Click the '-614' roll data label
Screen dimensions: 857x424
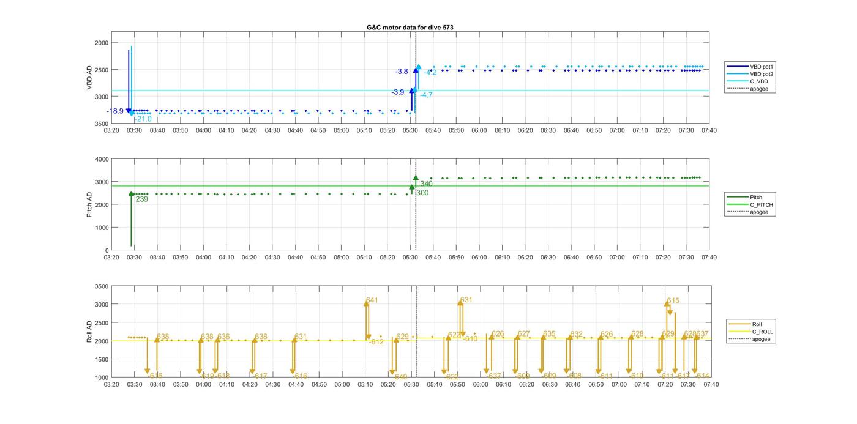[x=702, y=376]
